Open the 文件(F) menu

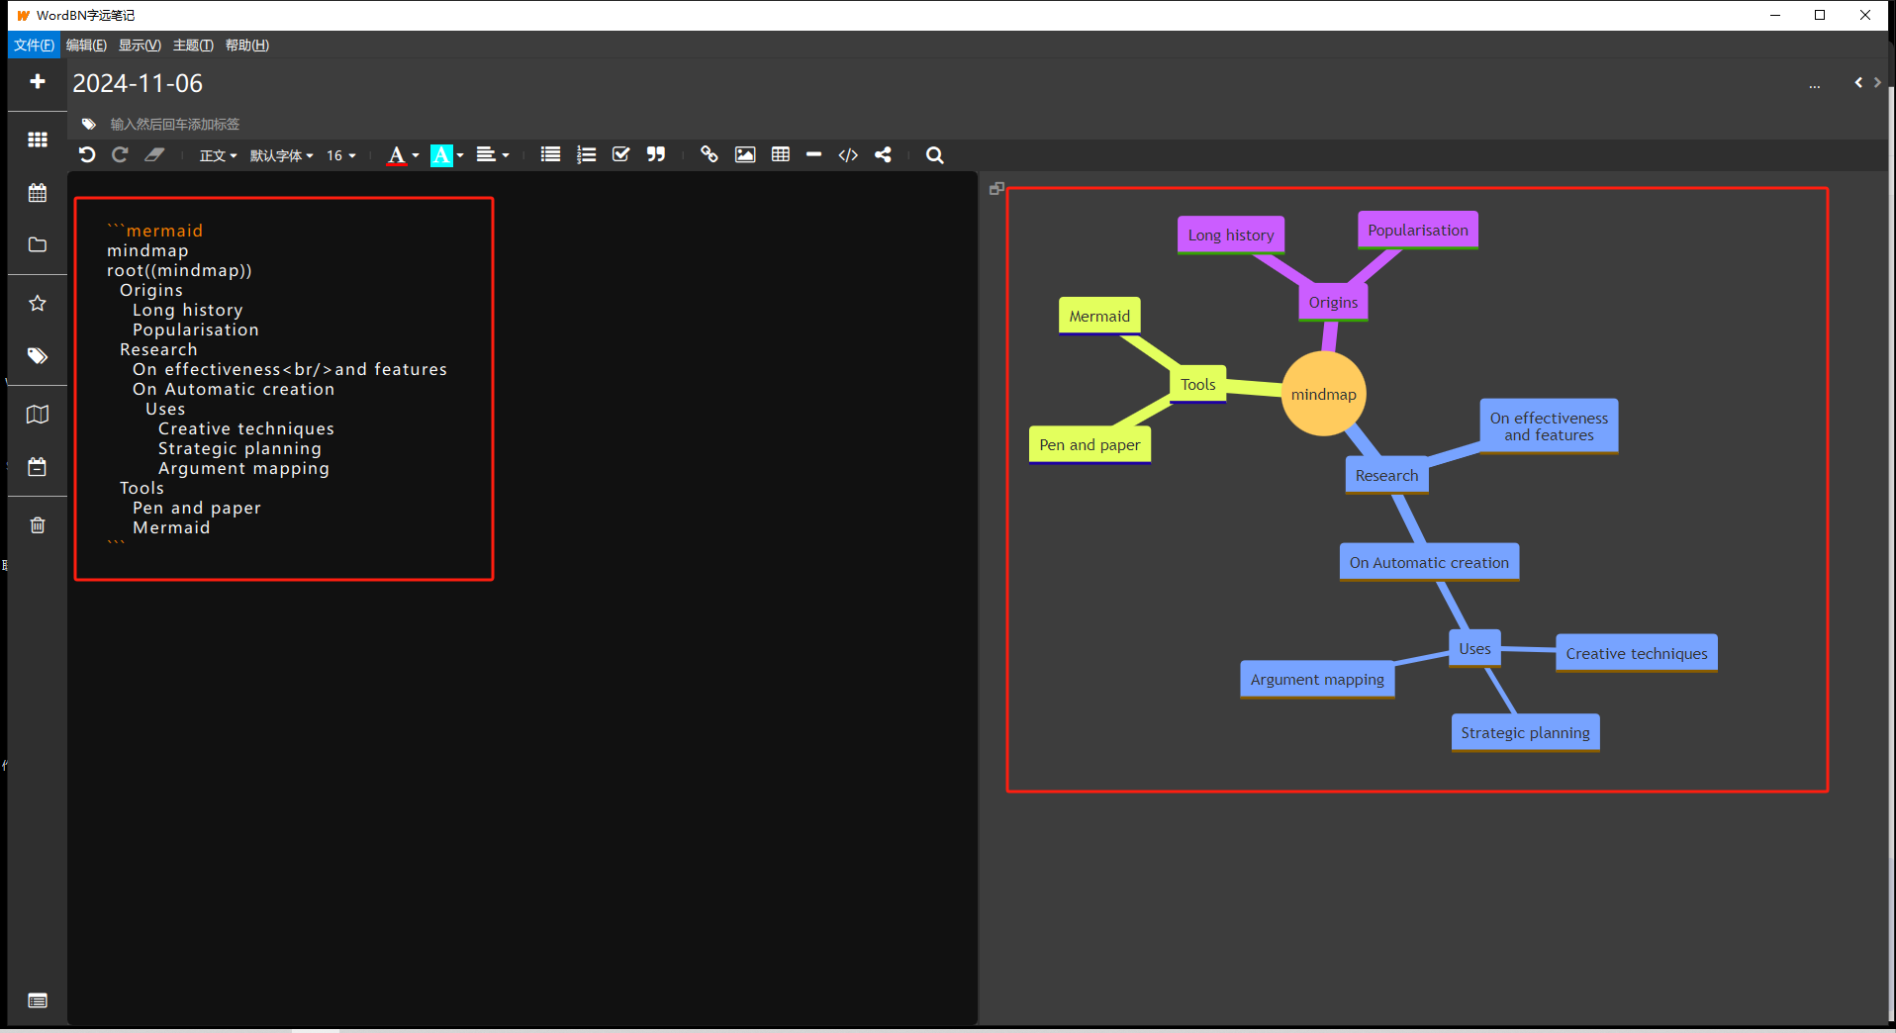coord(35,45)
